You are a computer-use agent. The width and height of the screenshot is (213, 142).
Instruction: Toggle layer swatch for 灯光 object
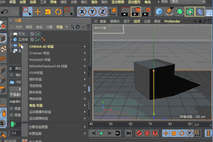click(x=32, y=34)
